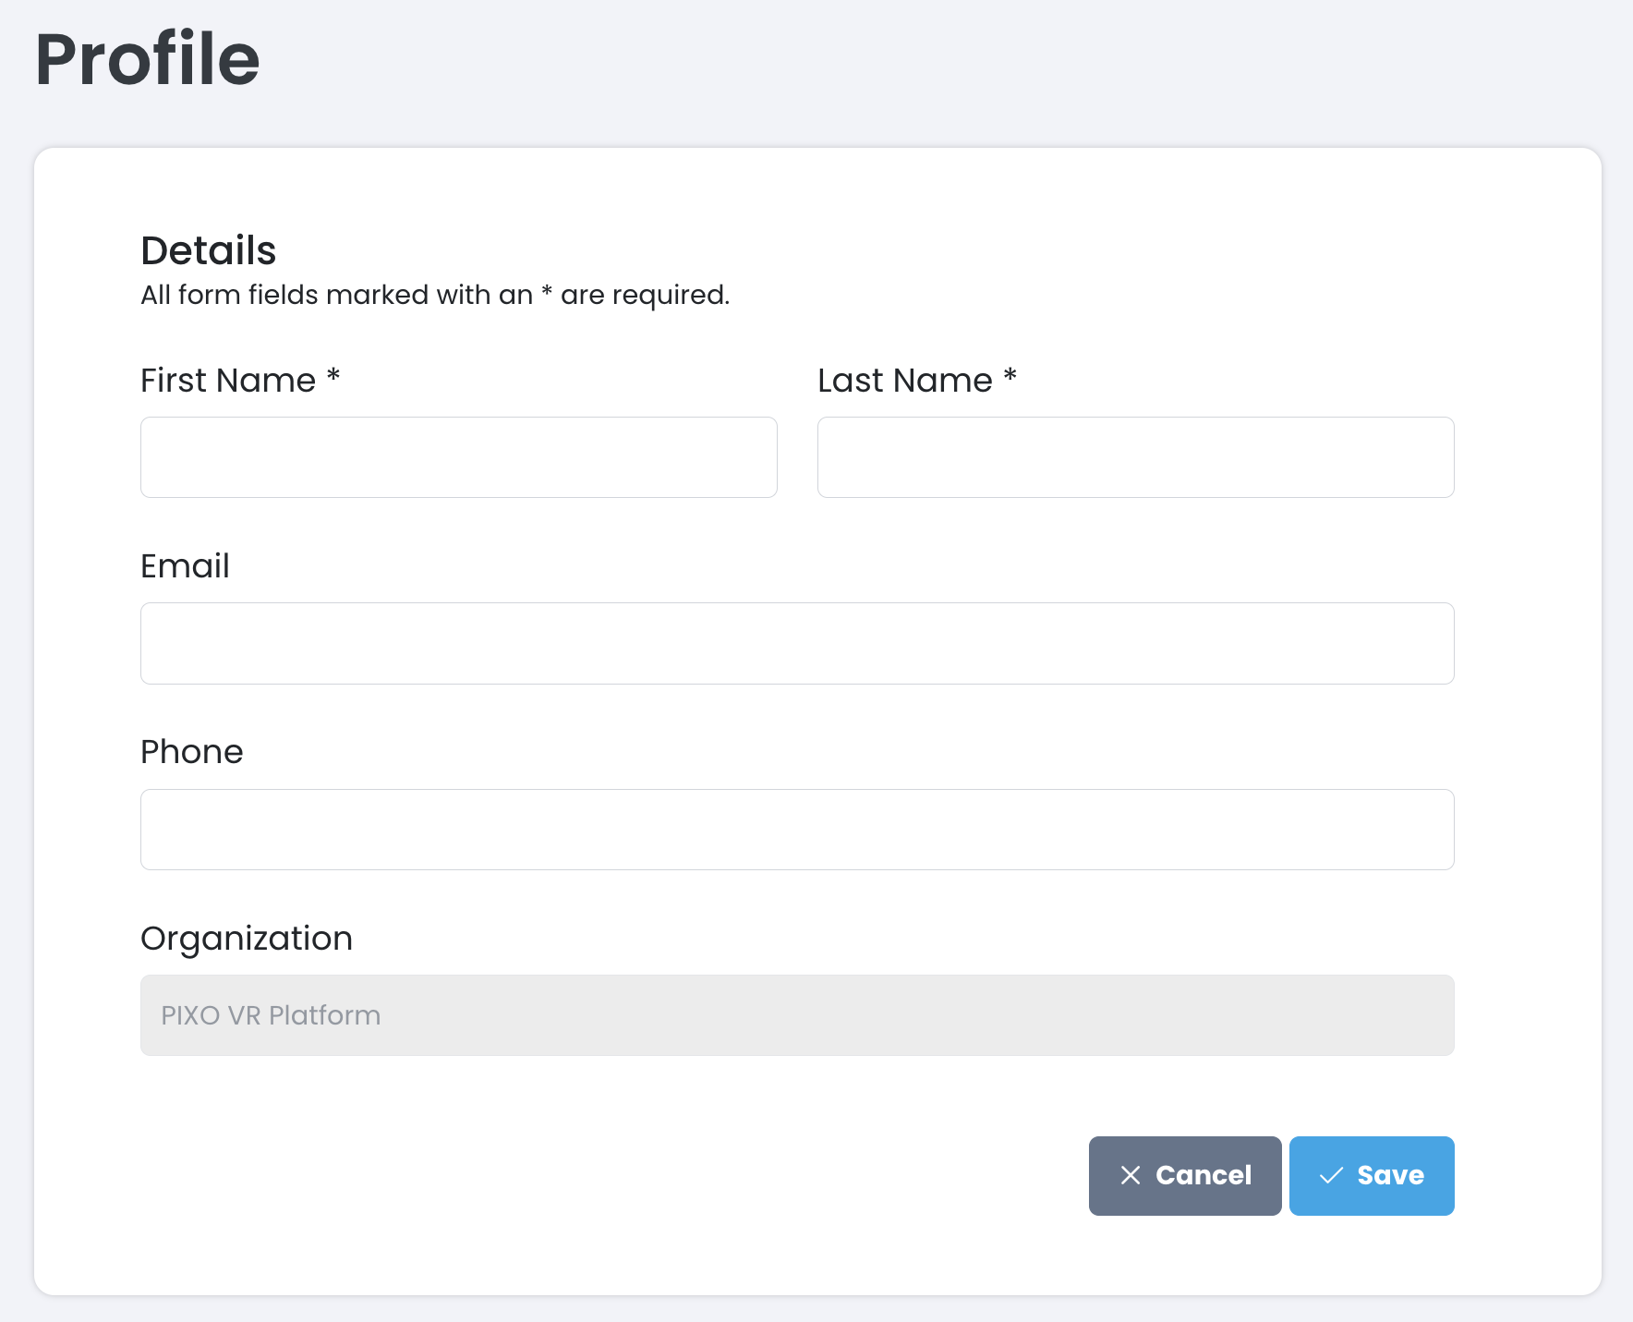Click the Profile page heading

(148, 59)
